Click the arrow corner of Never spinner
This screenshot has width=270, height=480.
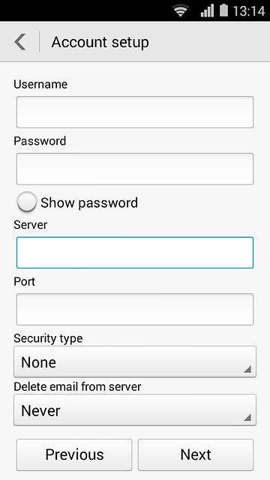tap(247, 418)
